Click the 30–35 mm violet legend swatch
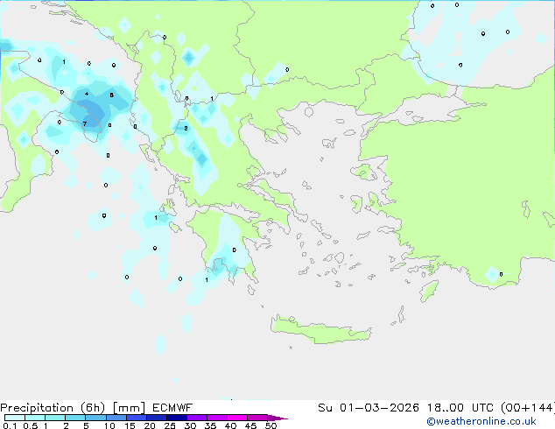The height and width of the screenshot is (429, 555). pos(197,418)
